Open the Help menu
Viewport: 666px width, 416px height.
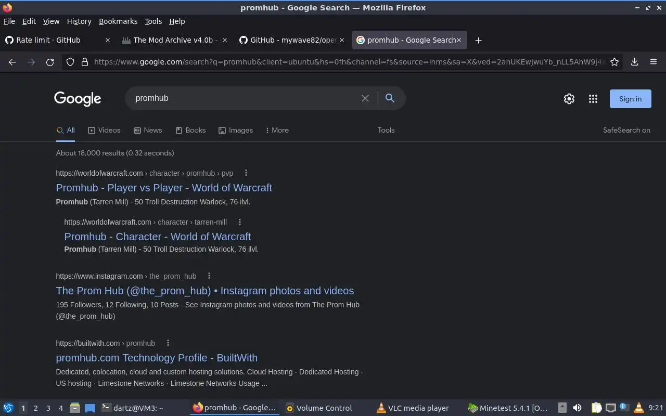pyautogui.click(x=177, y=21)
